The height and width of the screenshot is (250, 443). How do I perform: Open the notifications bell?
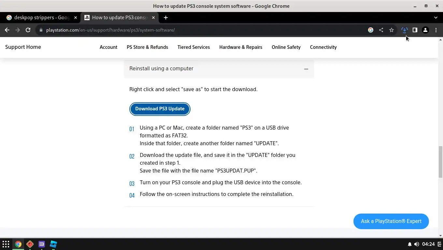pos(410,244)
